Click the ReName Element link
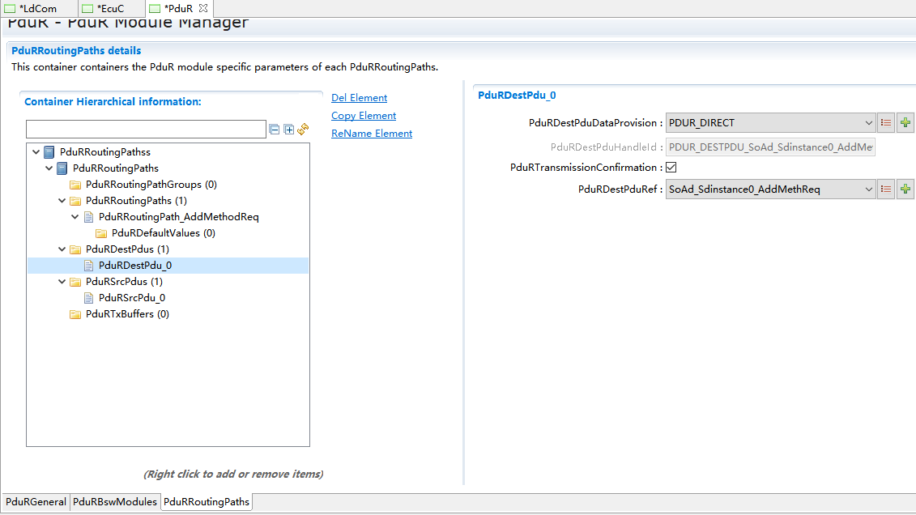Viewport: 916px width, 515px height. 372,134
